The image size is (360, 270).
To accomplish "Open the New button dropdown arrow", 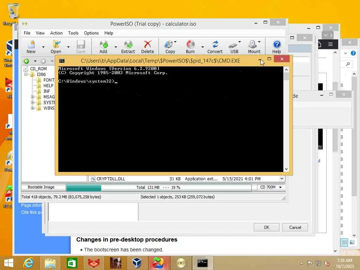I will tap(43, 47).
